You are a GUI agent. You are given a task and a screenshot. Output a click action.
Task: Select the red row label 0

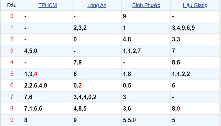coord(12,16)
